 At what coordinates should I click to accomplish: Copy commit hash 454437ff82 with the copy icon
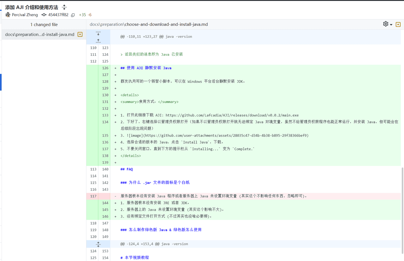point(73,15)
